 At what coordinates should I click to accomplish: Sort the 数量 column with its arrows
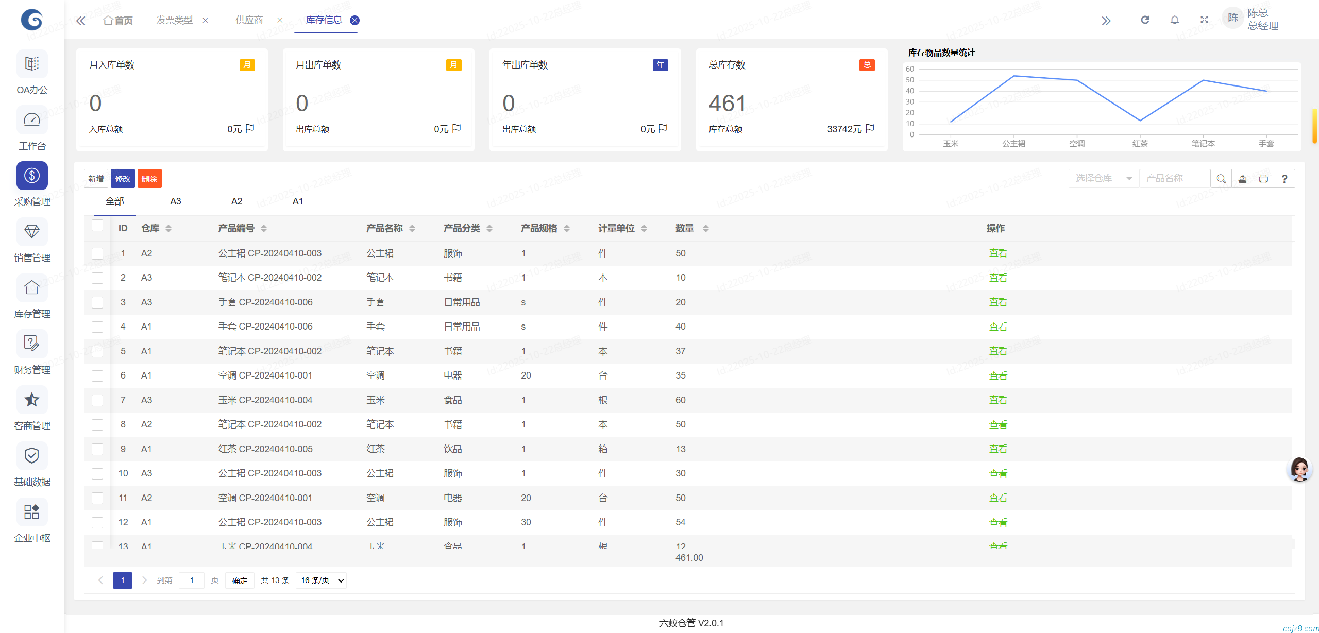click(706, 228)
